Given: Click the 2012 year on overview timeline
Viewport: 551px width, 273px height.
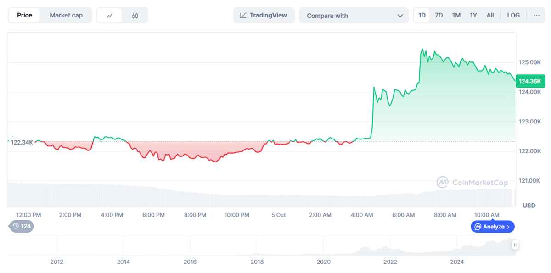Looking at the screenshot, I should pyautogui.click(x=56, y=262).
